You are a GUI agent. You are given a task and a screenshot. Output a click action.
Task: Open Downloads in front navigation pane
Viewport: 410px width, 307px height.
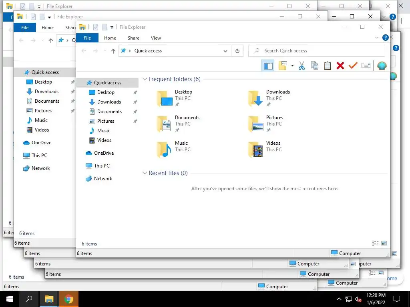109,102
